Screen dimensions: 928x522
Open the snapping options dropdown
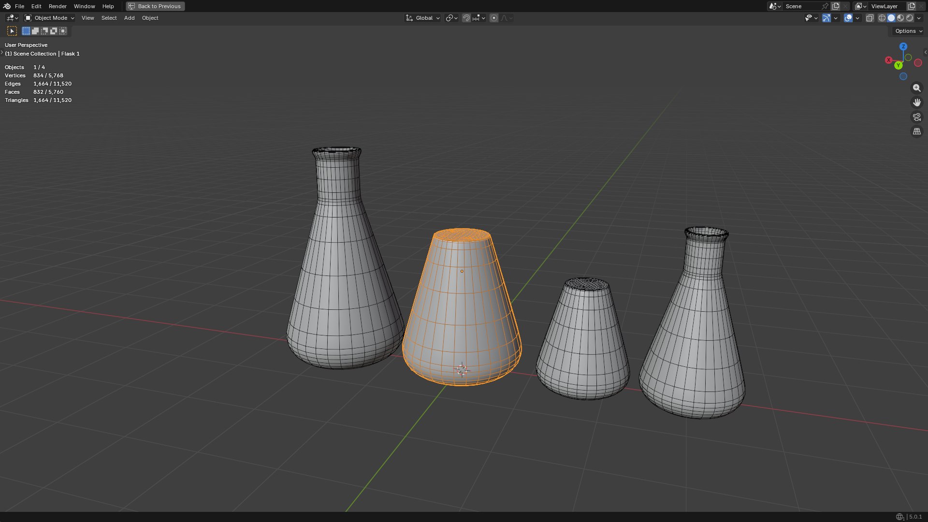[479, 18]
